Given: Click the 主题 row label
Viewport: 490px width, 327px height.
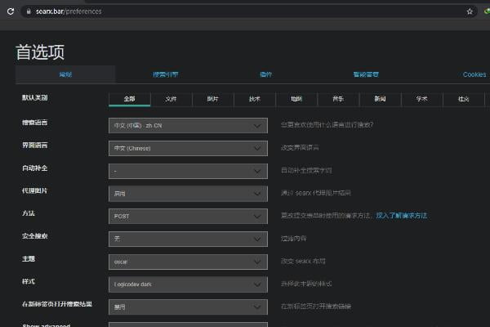Looking at the screenshot, I should click(29, 259).
